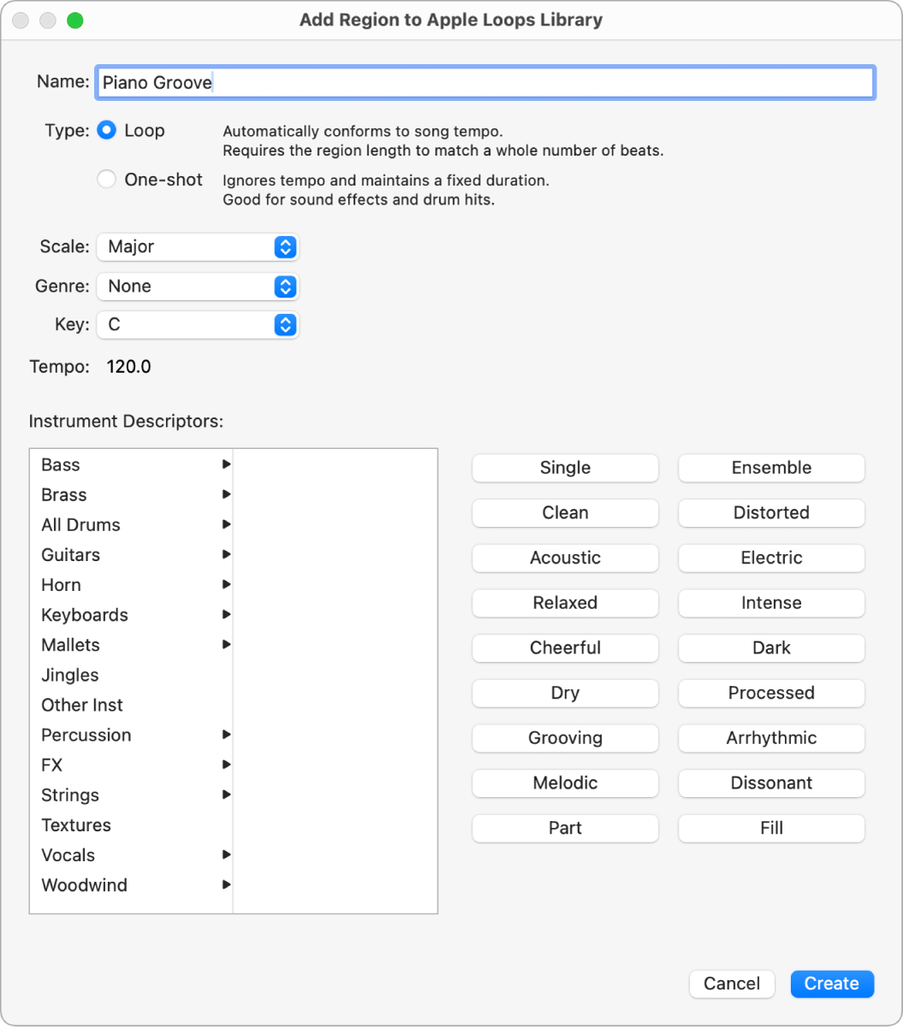The width and height of the screenshot is (903, 1028).
Task: Toggle the Distorted descriptor
Action: tap(770, 512)
